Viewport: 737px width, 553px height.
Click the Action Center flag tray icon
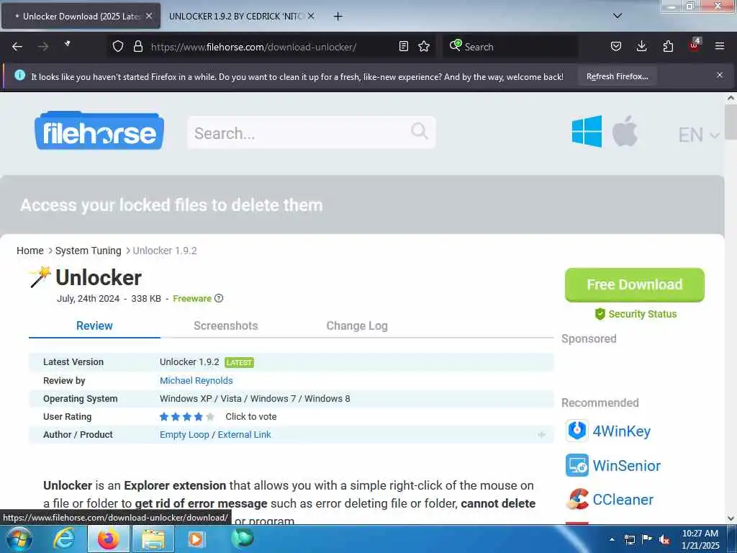click(647, 539)
